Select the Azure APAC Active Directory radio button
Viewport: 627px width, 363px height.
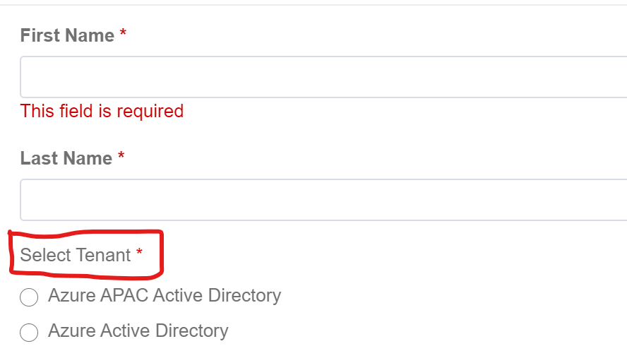point(29,297)
